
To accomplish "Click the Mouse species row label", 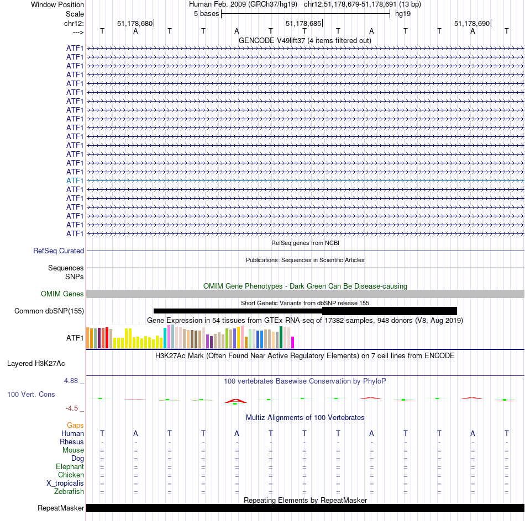I will 73,450.
